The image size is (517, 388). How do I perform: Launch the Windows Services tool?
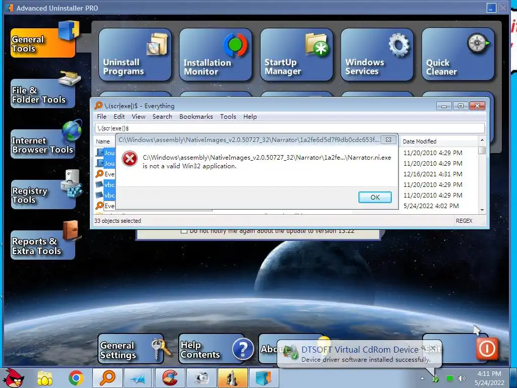(x=377, y=55)
